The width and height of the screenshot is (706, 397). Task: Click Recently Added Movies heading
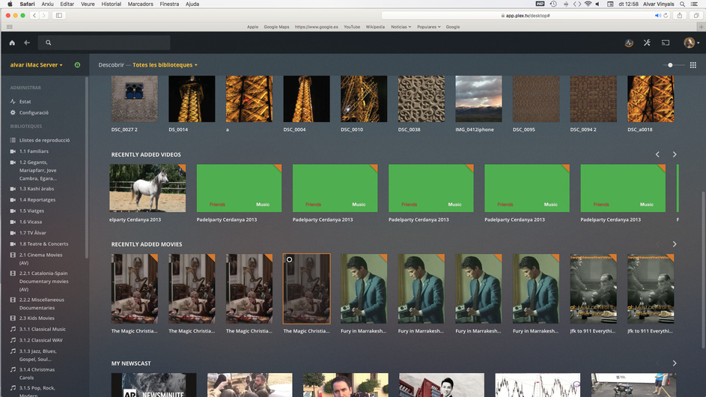pos(147,244)
